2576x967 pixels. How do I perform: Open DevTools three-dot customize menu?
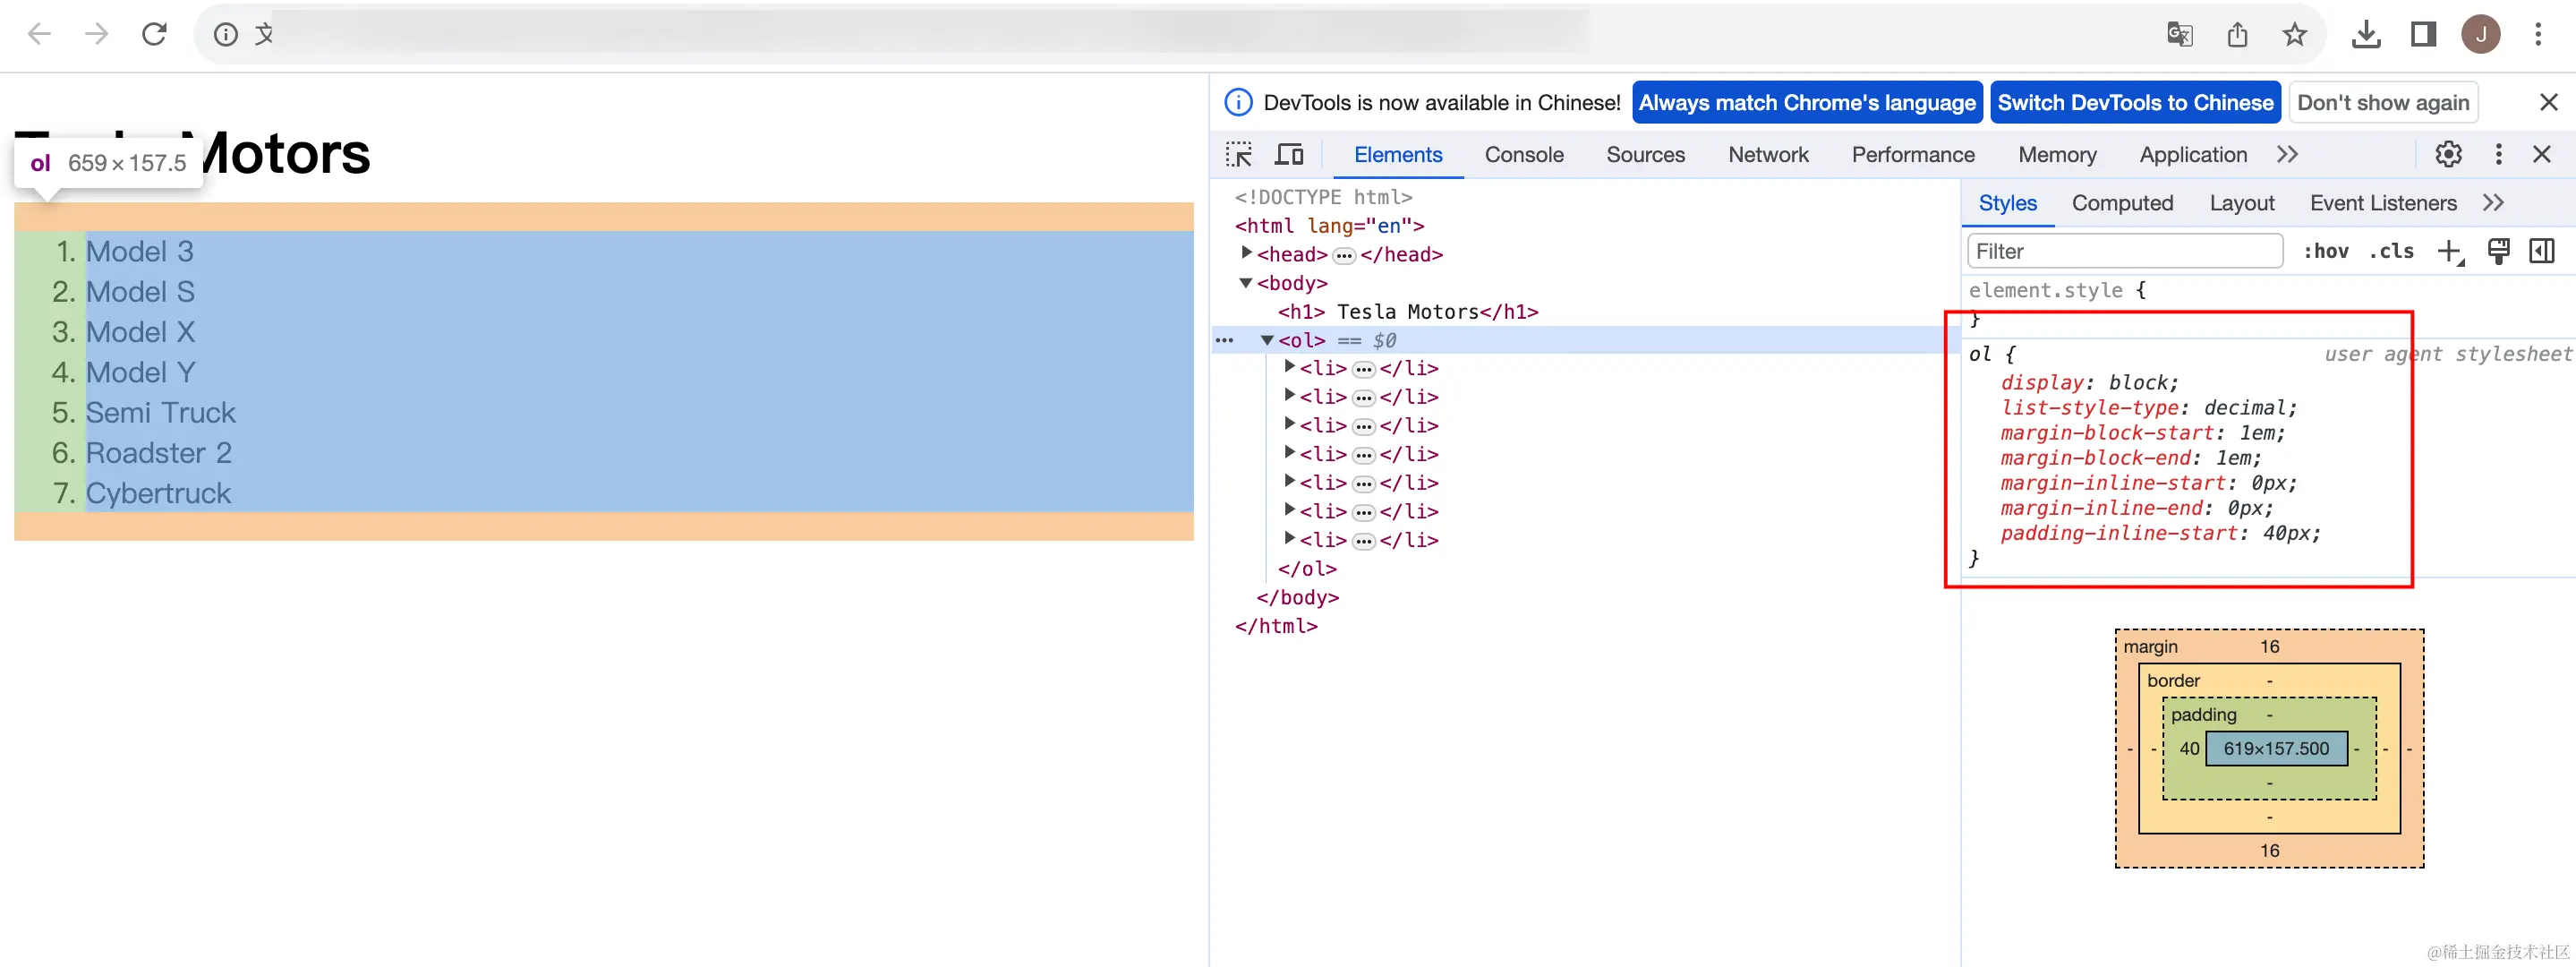[2498, 154]
